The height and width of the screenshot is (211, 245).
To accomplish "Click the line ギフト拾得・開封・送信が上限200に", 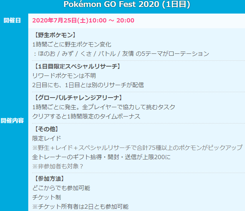I will tap(101, 157).
